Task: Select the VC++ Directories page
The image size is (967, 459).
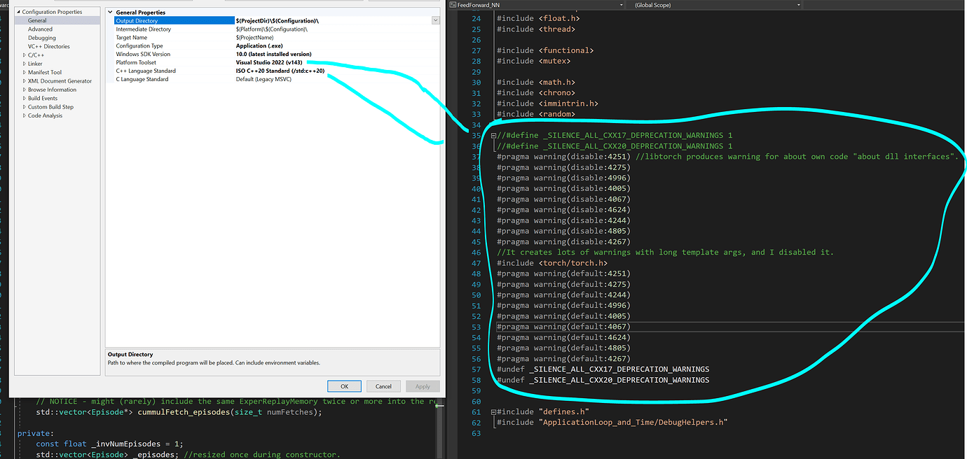Action: click(48, 45)
